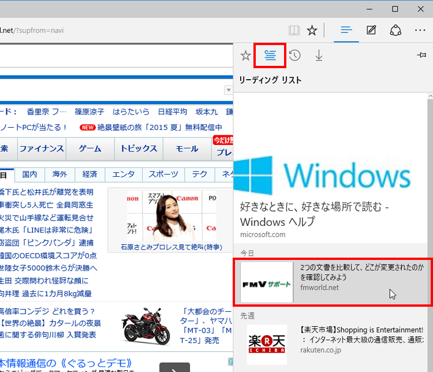Open Reading view book icon

click(x=294, y=30)
